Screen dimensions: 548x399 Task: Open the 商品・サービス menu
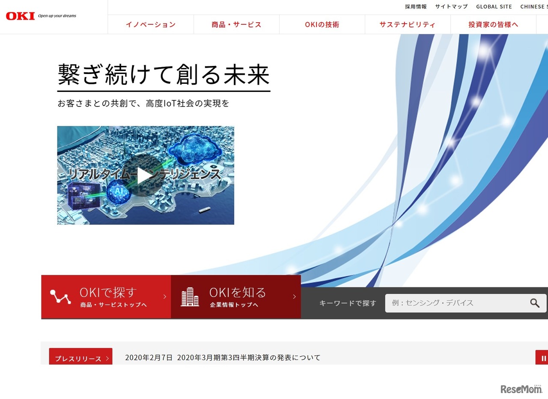(236, 24)
